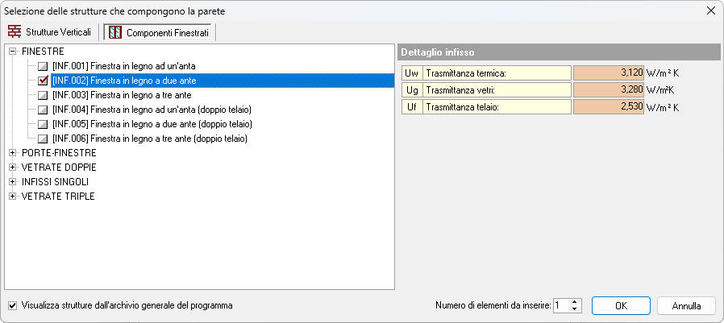Expand the INFISSI SINGOLI node

(13, 182)
